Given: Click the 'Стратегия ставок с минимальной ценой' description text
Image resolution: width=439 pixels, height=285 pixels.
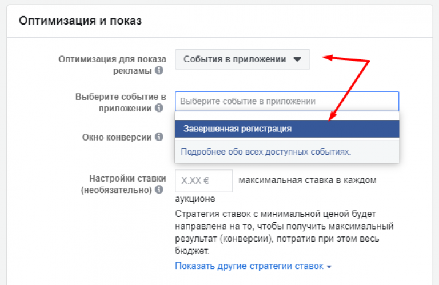Looking at the screenshot, I should (x=284, y=232).
